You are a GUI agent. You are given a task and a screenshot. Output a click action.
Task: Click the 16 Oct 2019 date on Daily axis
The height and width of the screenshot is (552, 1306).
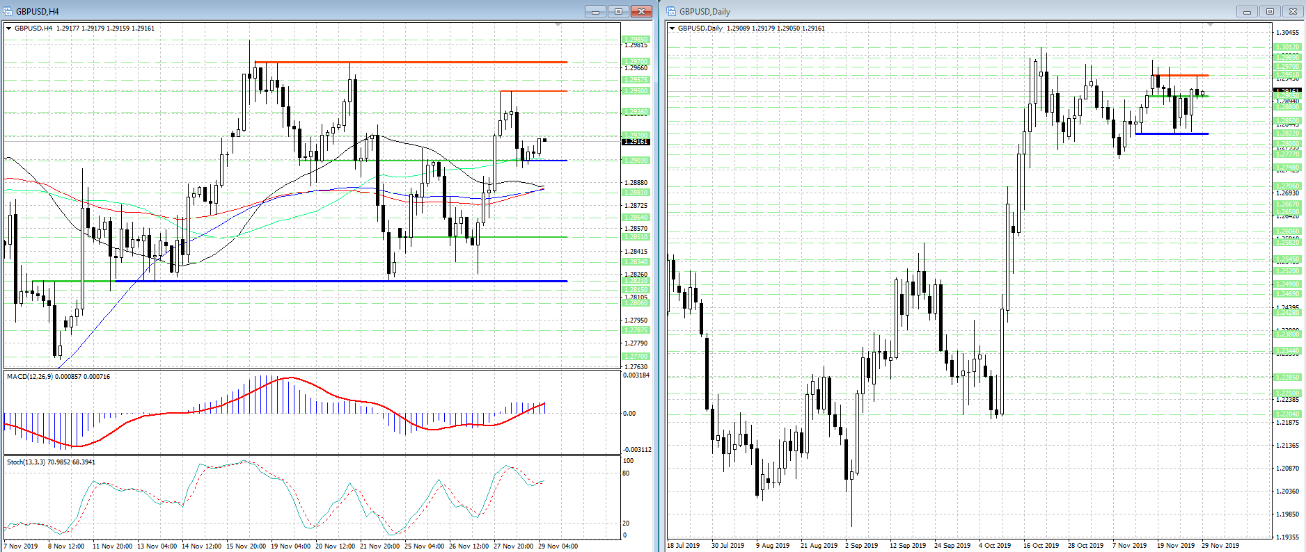(x=1041, y=546)
